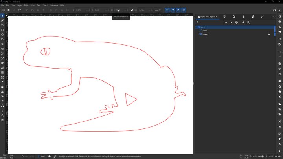Open Edit menu
This screenshot has height=159, width=283.
7,5
